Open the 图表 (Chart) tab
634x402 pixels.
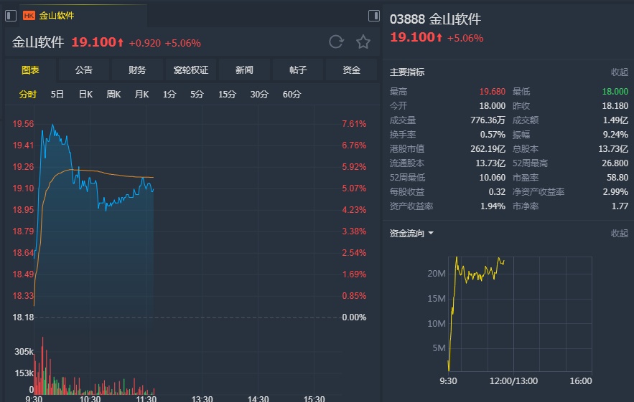[x=30, y=70]
